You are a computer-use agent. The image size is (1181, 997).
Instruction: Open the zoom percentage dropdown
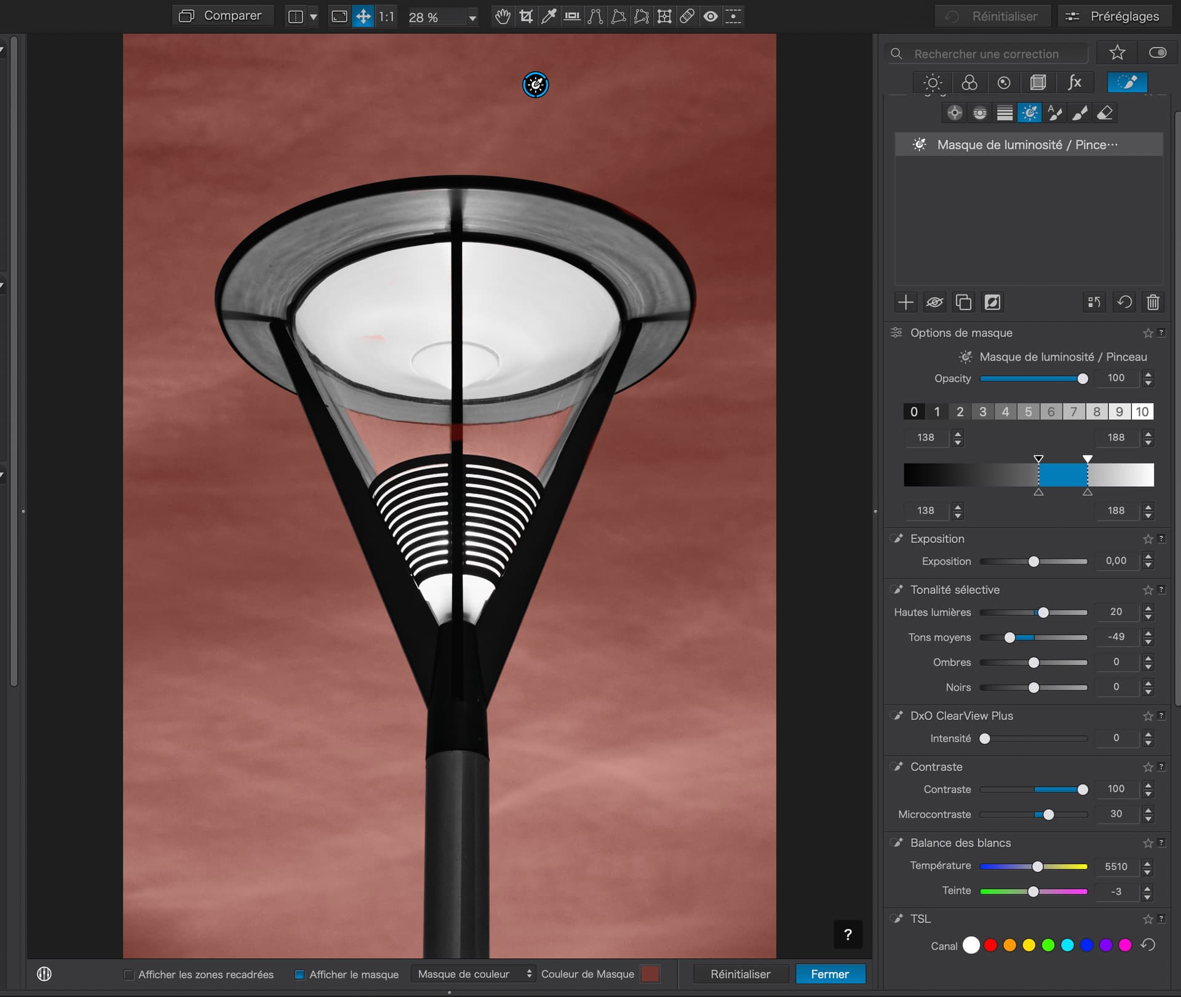pos(472,18)
